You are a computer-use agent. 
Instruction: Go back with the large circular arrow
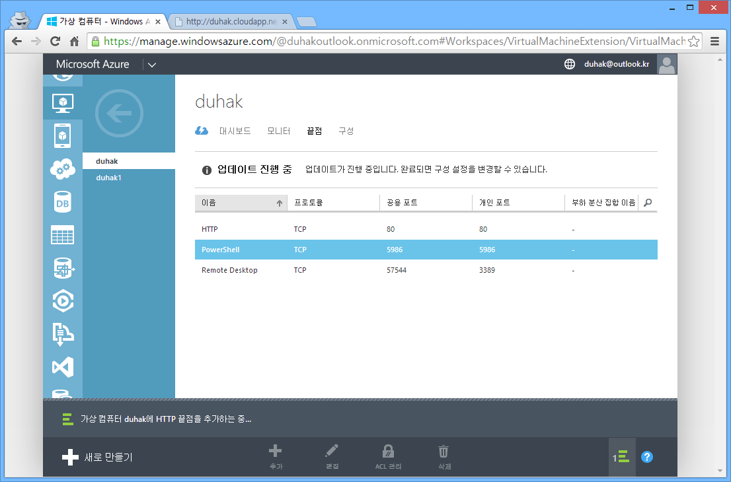(x=119, y=113)
